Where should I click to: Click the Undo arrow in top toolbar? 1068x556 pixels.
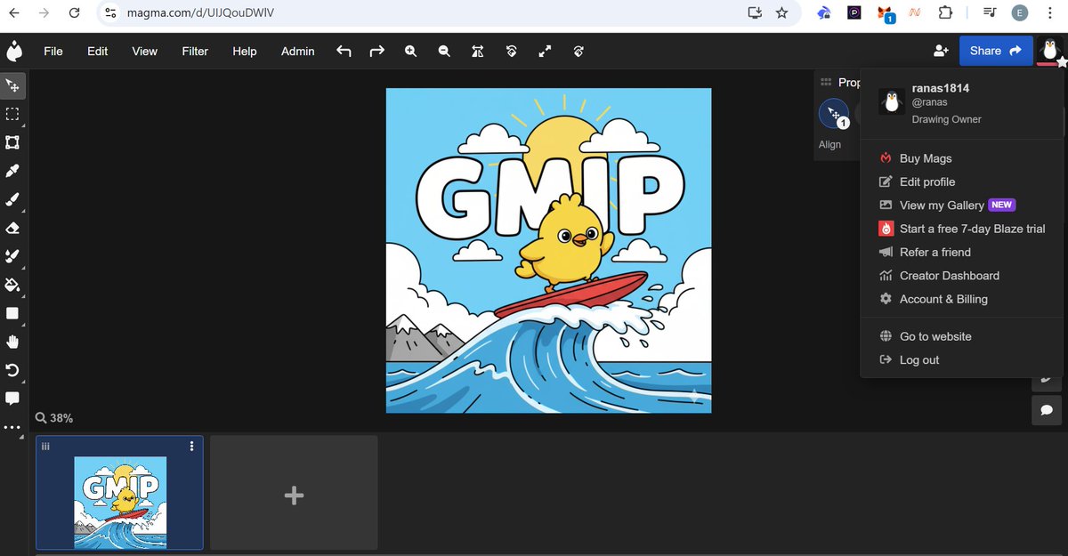tap(344, 52)
